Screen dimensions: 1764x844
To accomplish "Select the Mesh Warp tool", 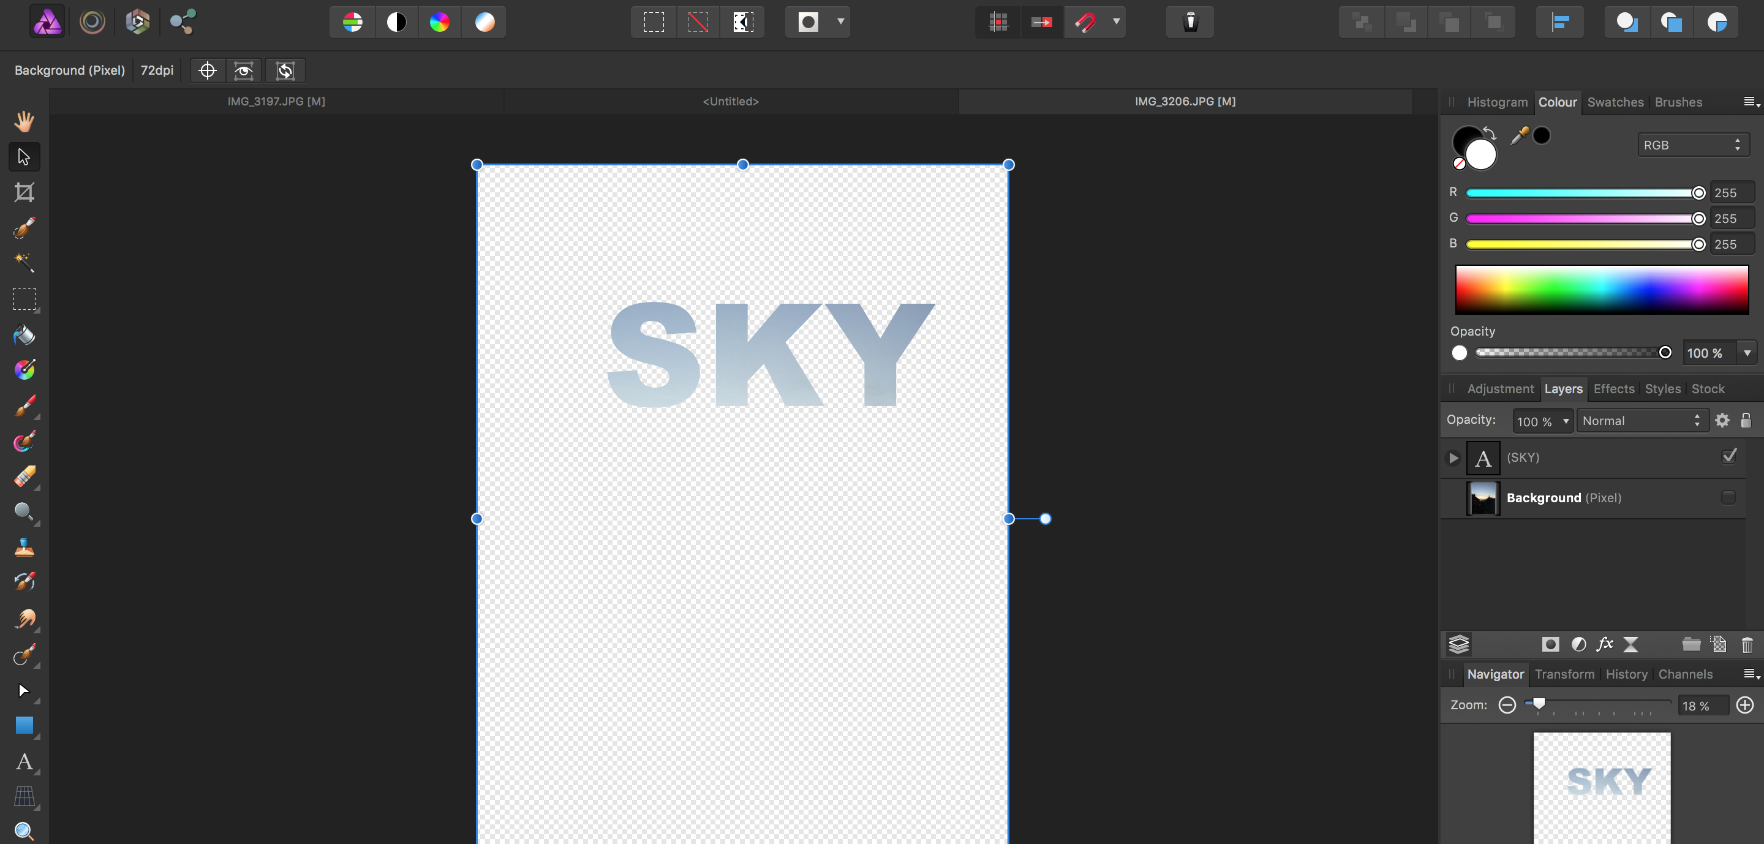I will (24, 797).
